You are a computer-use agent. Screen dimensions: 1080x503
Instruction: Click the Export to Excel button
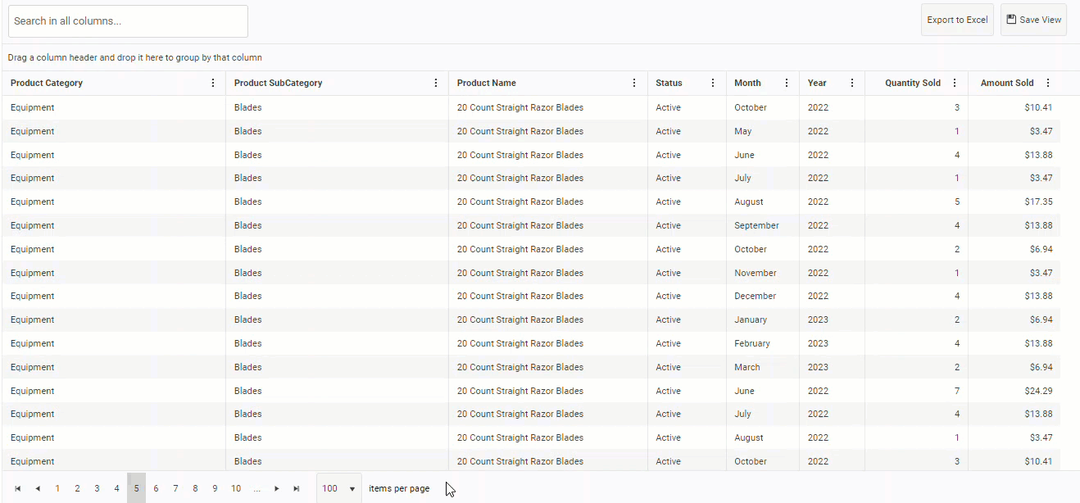(x=957, y=20)
